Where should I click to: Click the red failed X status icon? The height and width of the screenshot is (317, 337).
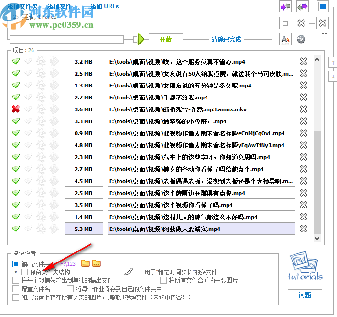(16, 109)
